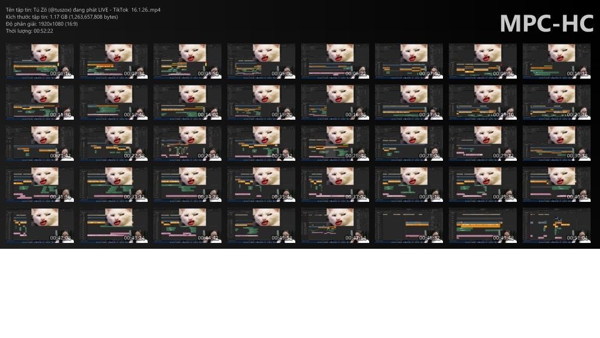Open the thumbnail stamped 00:26:48

tap(335, 143)
